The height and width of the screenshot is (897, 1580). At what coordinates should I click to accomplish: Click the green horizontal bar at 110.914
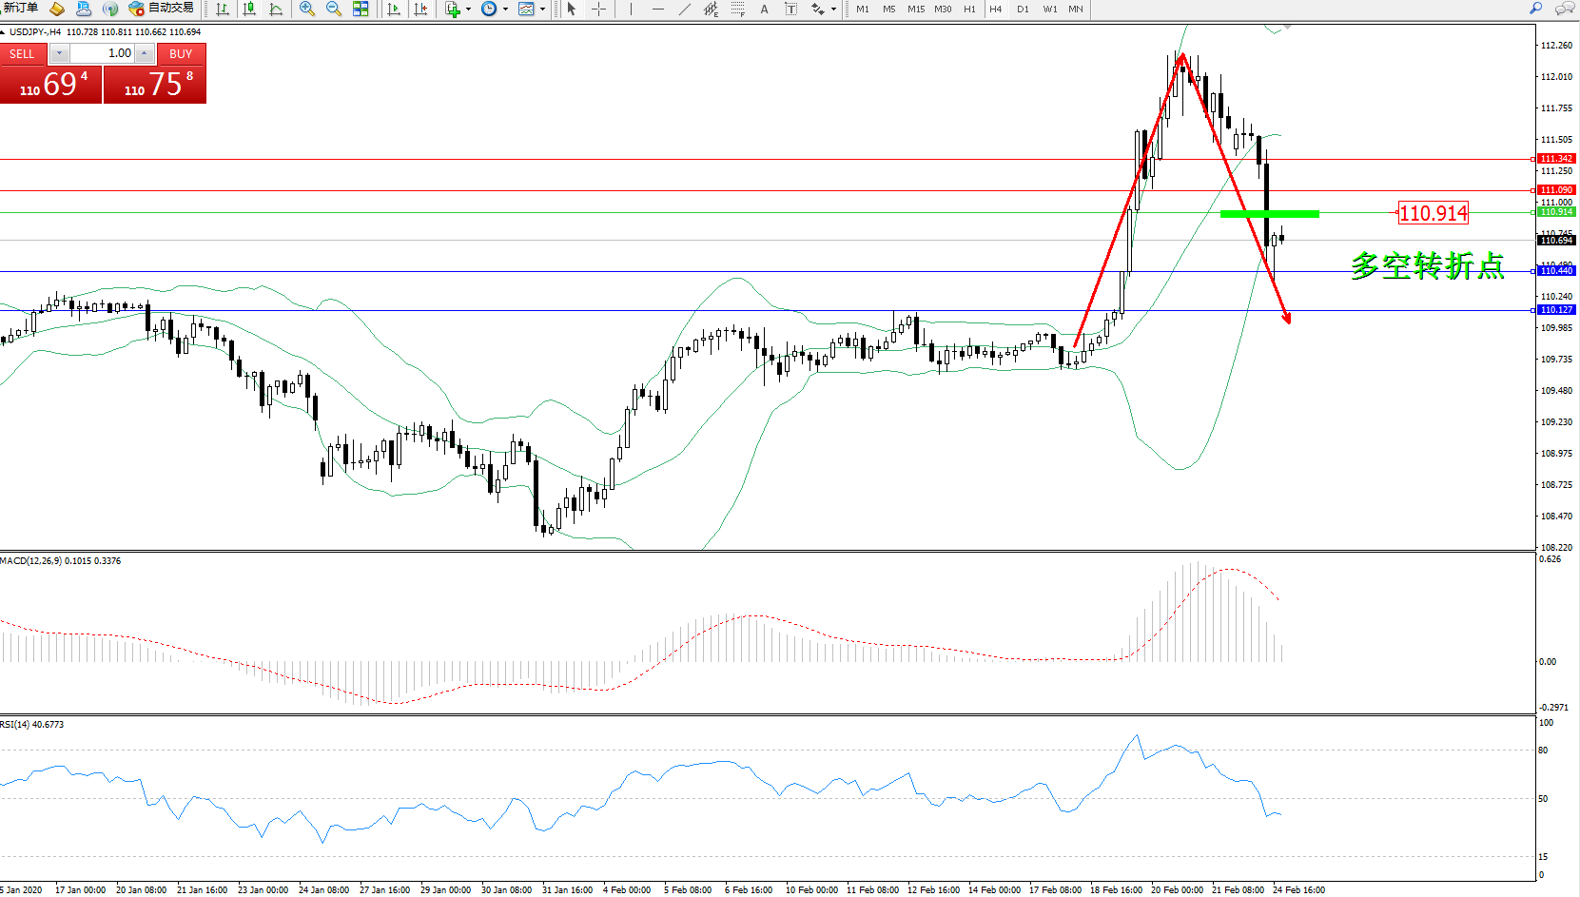[1269, 214]
